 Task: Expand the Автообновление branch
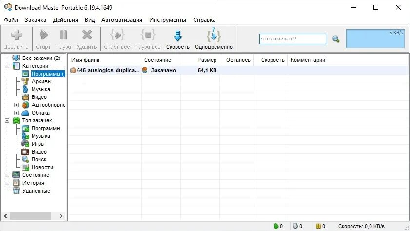(16, 105)
